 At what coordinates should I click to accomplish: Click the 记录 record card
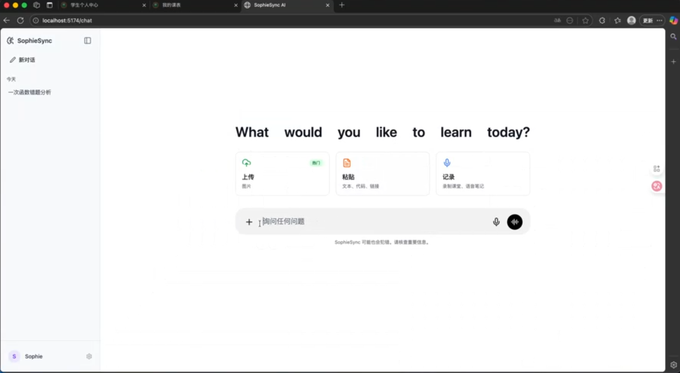point(483,174)
